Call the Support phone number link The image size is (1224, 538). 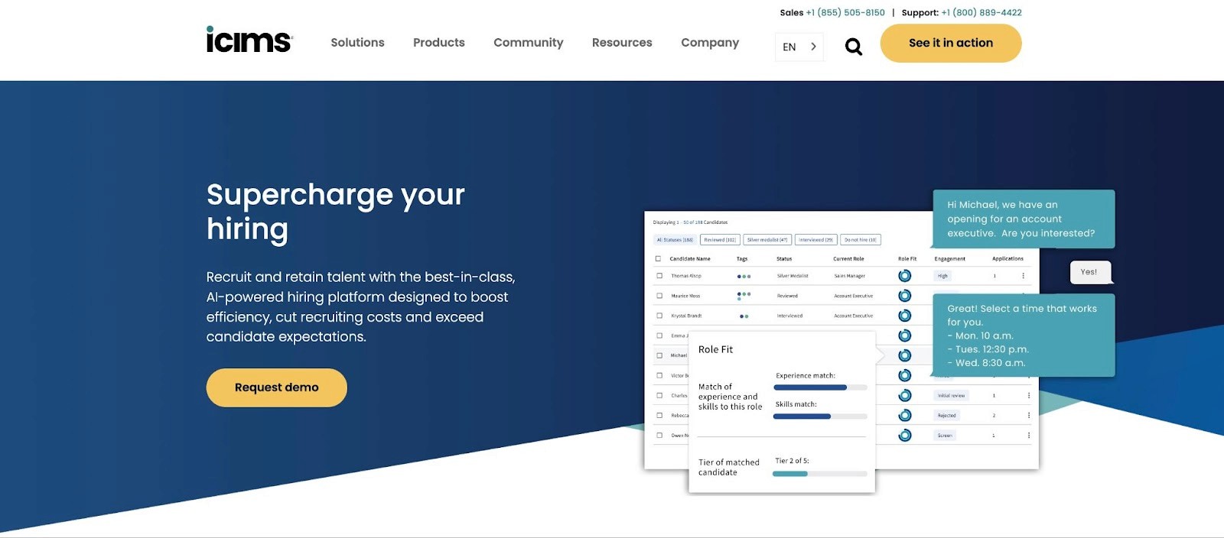coord(981,12)
